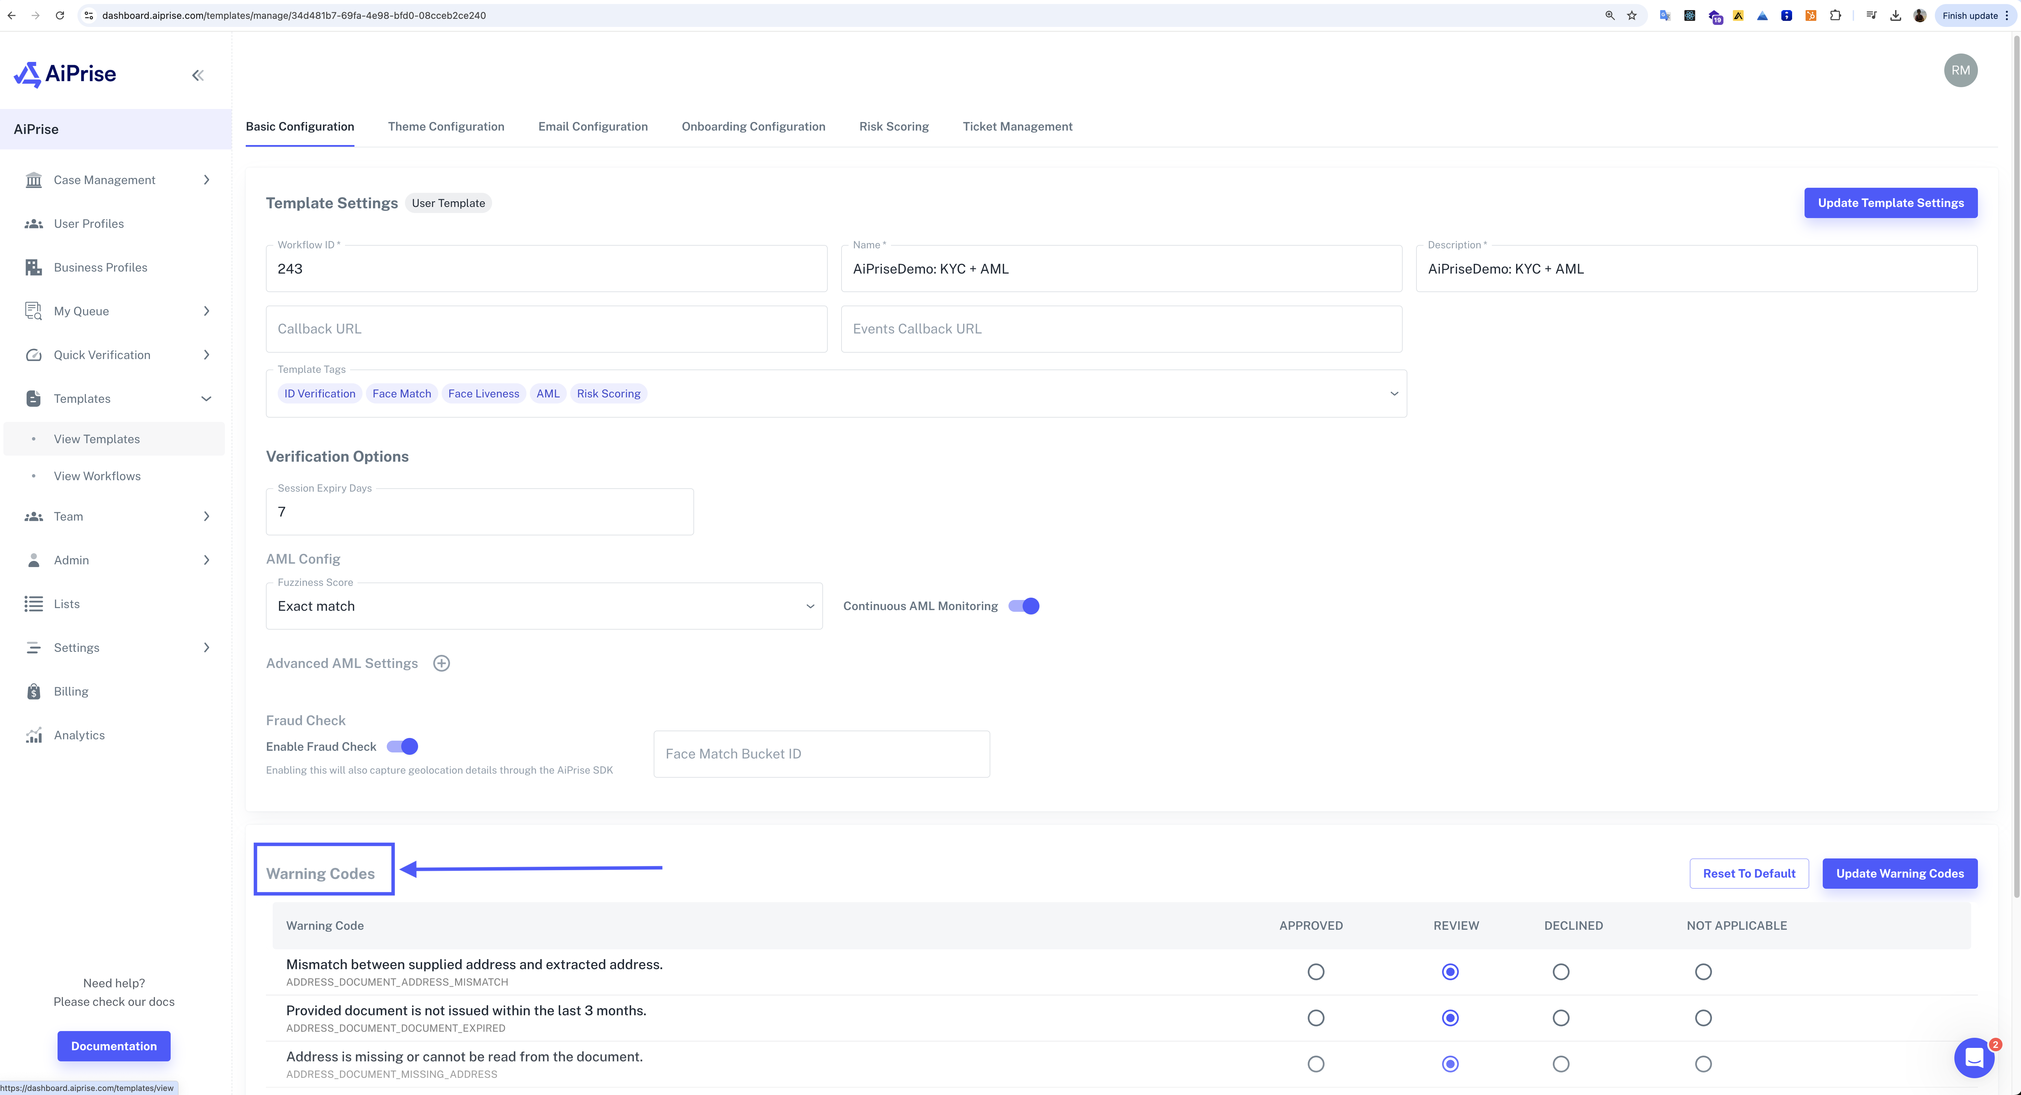
Task: Click the Quick Verification gauge icon
Action: pos(34,355)
